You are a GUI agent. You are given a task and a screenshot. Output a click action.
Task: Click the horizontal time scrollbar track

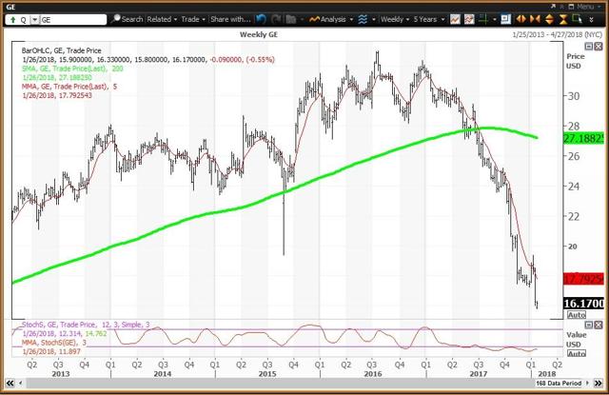(x=280, y=384)
